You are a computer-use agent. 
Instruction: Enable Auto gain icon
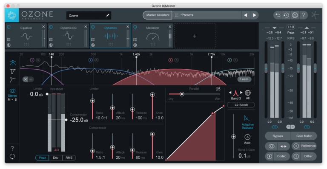[x=247, y=137]
